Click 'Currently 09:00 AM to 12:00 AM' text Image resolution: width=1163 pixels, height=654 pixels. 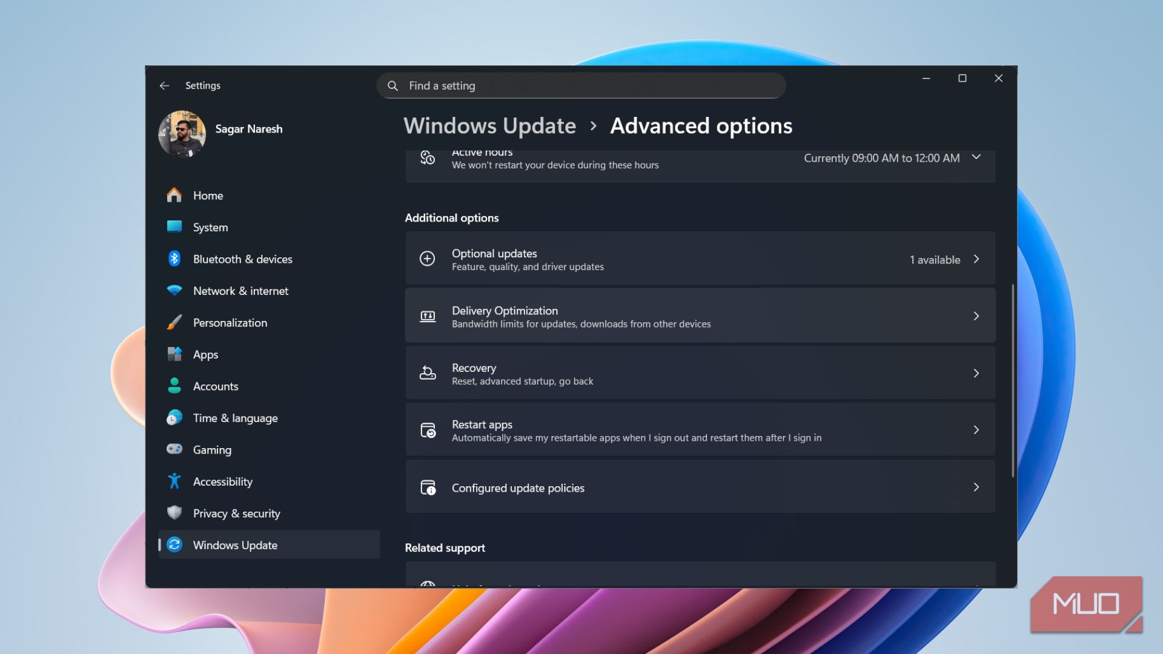[881, 158]
